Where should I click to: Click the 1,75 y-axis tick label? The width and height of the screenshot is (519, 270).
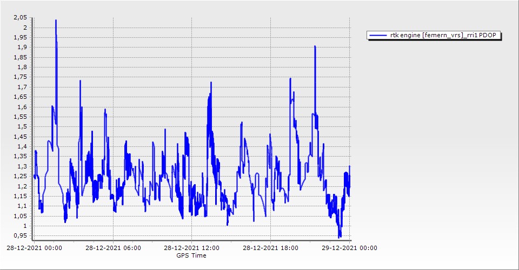[x=21, y=77]
